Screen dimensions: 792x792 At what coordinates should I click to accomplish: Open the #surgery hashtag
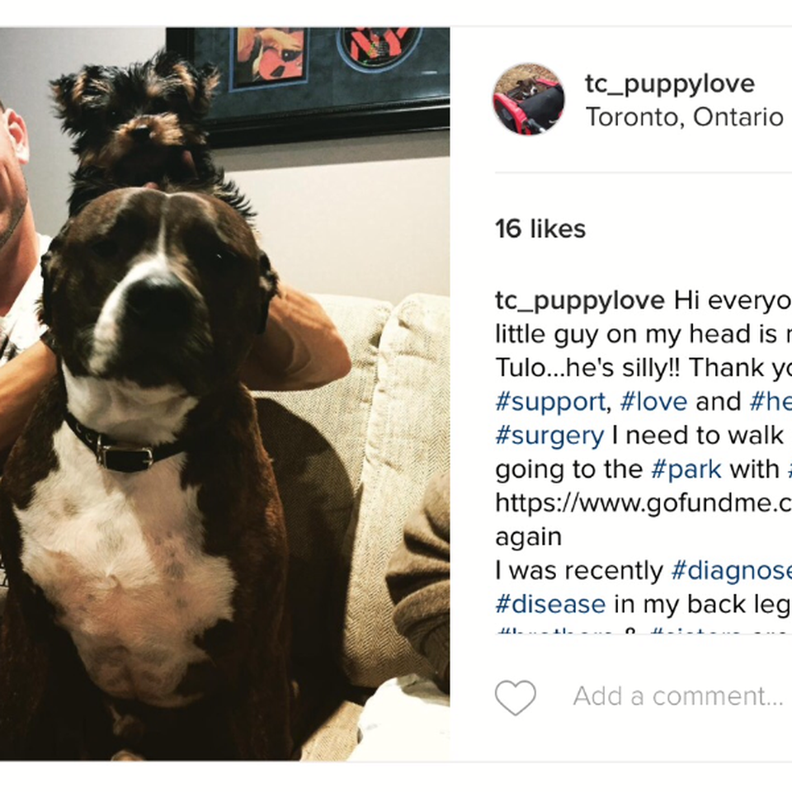[x=549, y=436]
